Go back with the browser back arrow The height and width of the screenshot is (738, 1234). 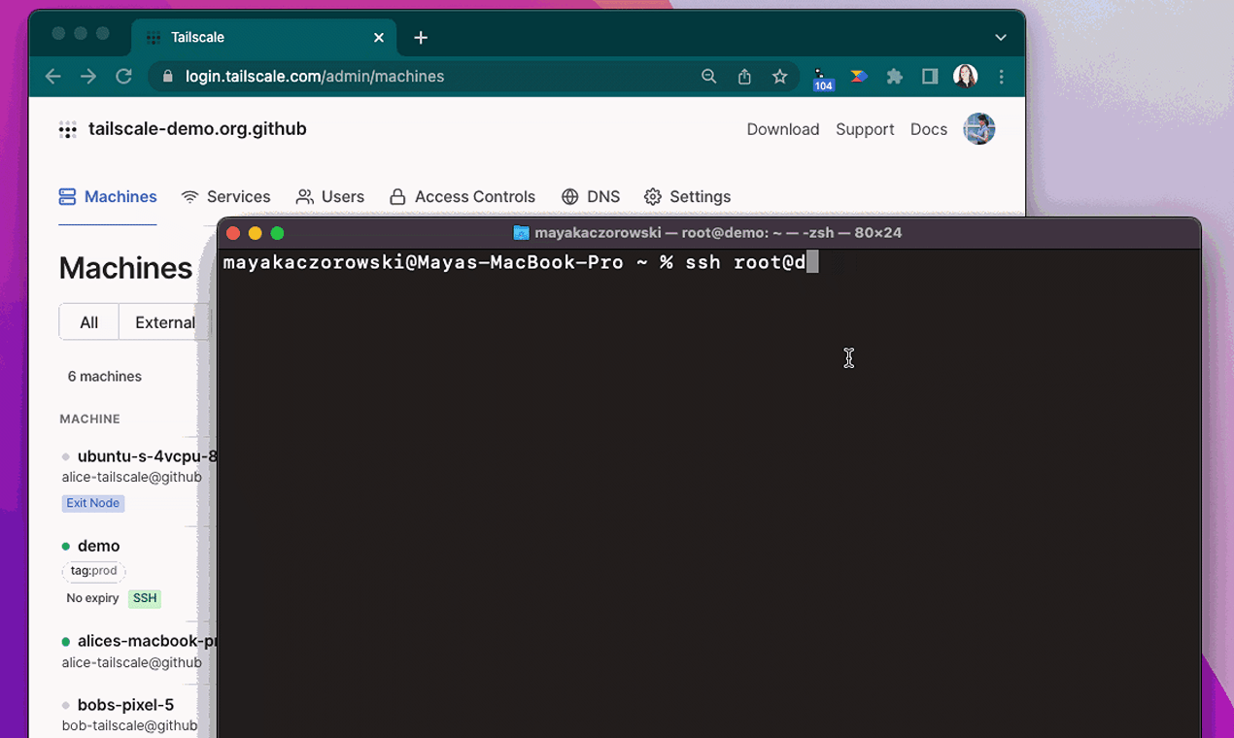click(x=53, y=77)
